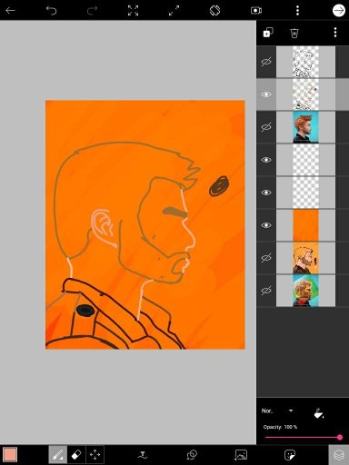
Task: Tap the next arrow button
Action: point(339,11)
